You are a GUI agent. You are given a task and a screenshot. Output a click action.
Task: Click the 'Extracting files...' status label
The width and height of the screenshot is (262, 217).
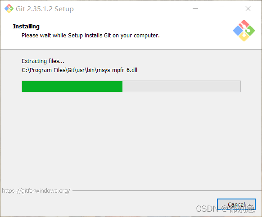coord(43,61)
